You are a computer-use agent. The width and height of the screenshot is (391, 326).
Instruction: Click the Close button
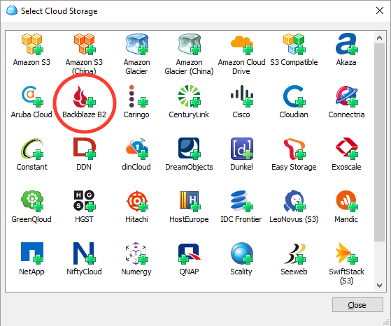coord(357,305)
